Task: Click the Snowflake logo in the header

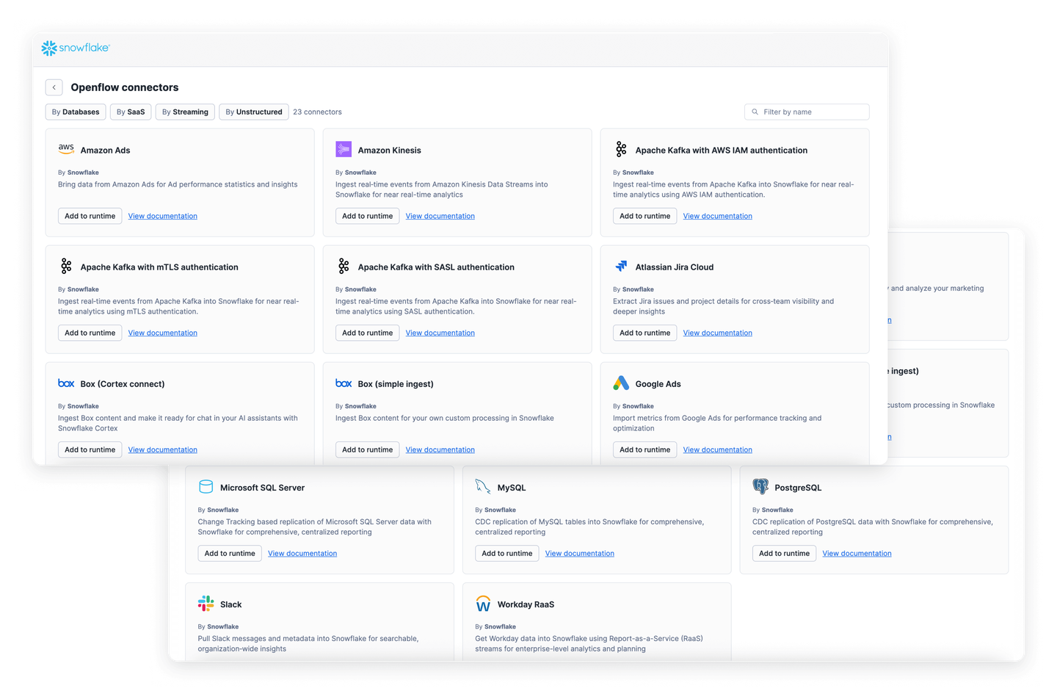Action: click(x=76, y=48)
